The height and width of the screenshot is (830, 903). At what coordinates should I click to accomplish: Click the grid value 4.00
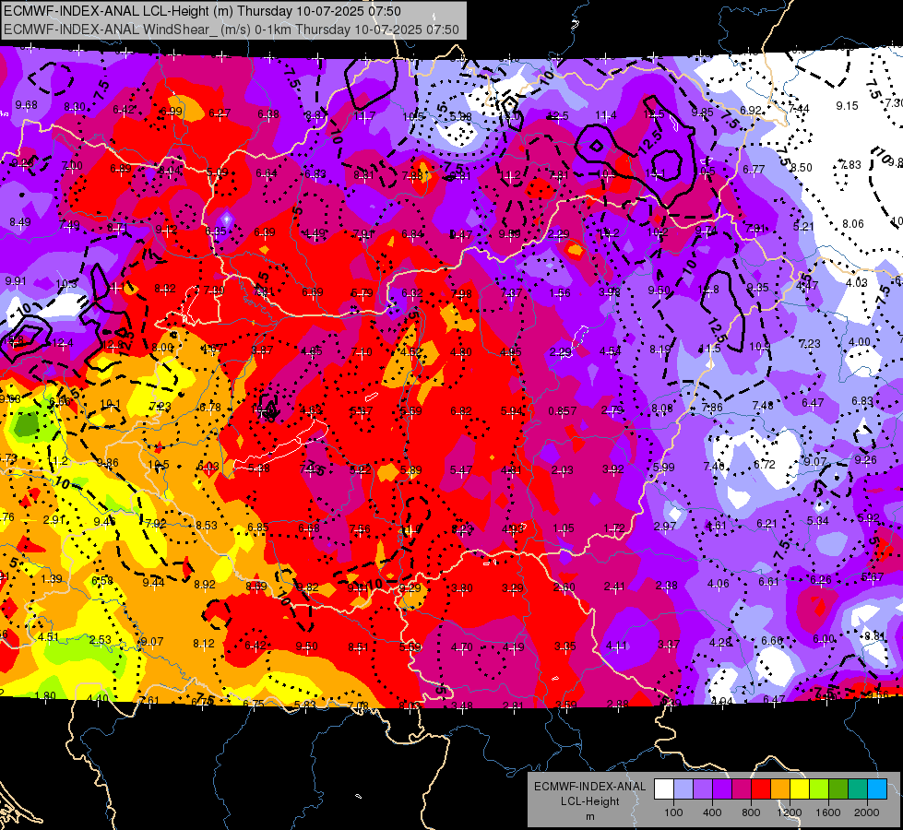(x=860, y=341)
